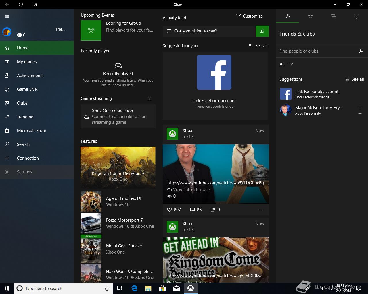Open Search in sidebar
The image size is (368, 294).
pos(37,144)
